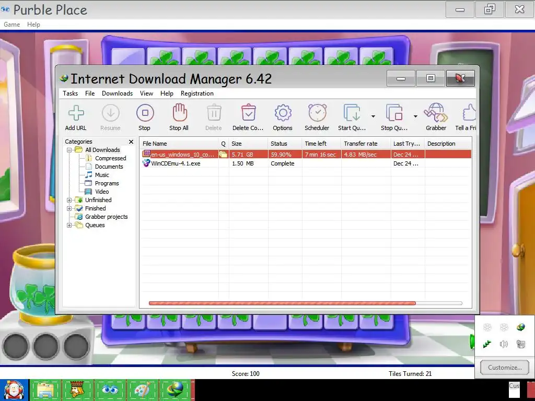Click the IDM globe icon in the tray popup
This screenshot has height=401, width=535.
[521, 327]
